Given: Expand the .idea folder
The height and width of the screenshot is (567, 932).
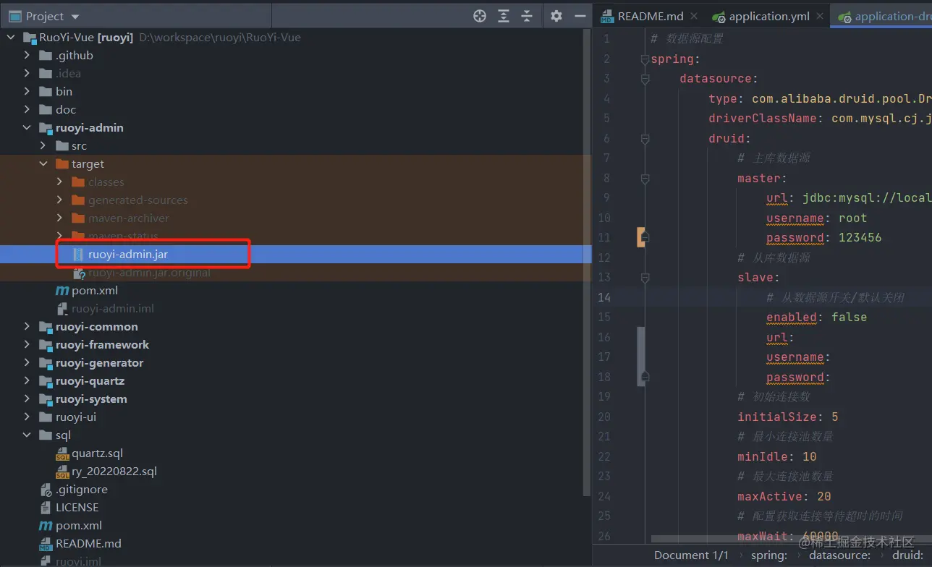Looking at the screenshot, I should (x=27, y=74).
